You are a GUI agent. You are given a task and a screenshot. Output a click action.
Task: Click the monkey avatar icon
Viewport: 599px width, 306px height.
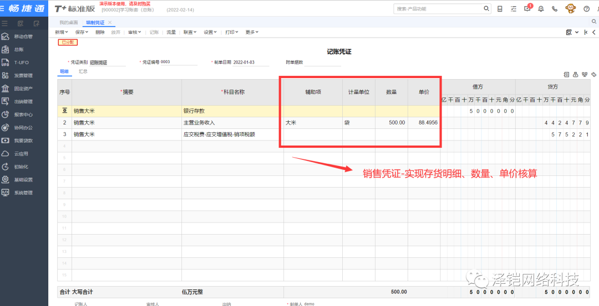point(570,8)
